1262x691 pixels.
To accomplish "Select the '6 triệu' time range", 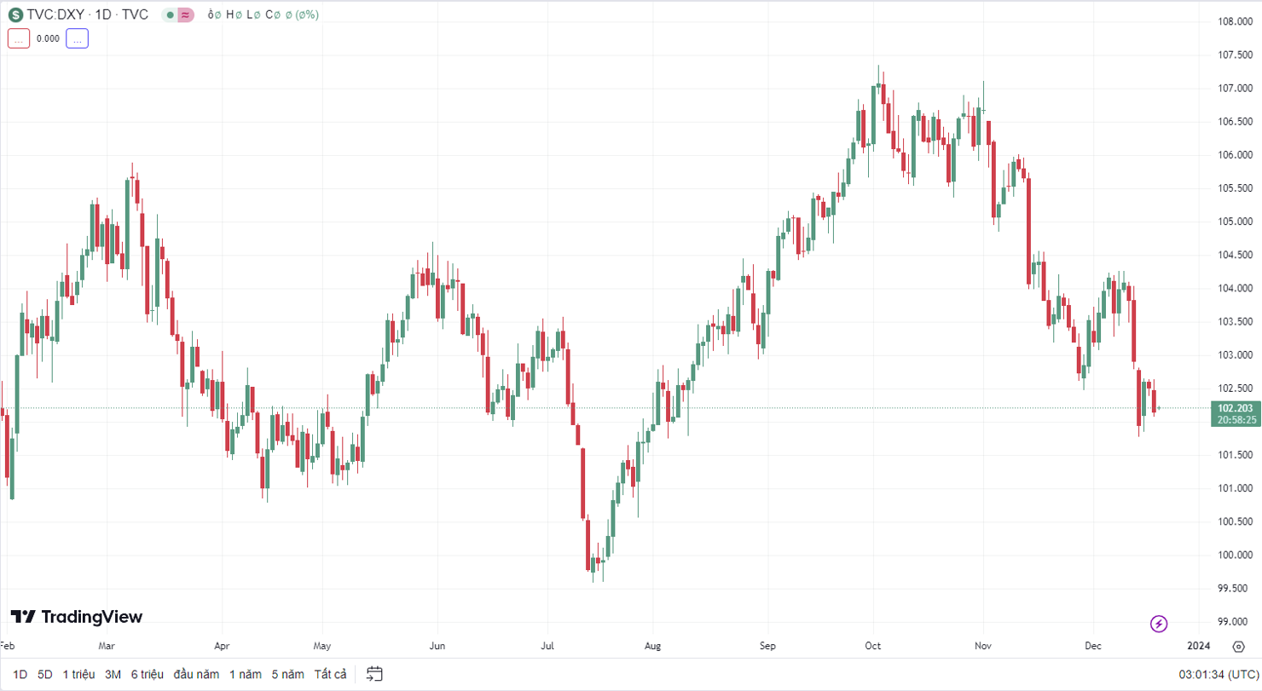I will 148,674.
